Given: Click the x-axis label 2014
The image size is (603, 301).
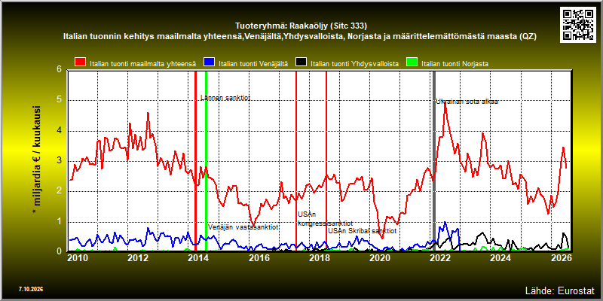Looking at the screenshot, I should [200, 259].
